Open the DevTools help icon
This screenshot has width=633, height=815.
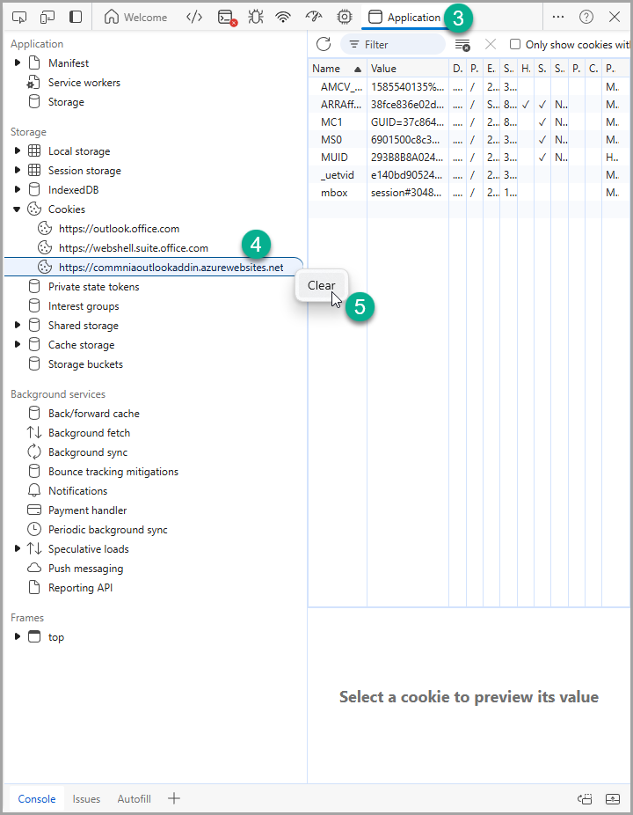[x=586, y=17]
